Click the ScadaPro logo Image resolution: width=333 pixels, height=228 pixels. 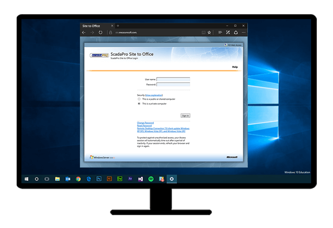[x=99, y=55]
